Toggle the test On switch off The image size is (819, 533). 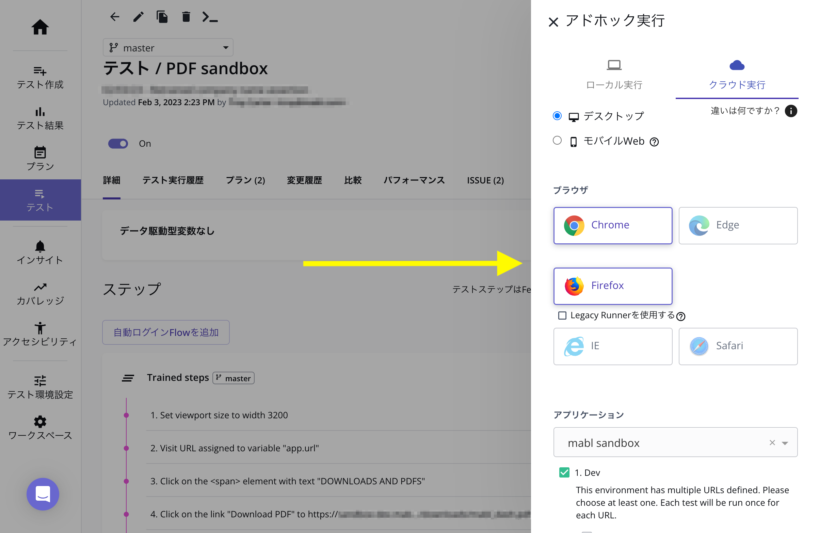pyautogui.click(x=118, y=144)
